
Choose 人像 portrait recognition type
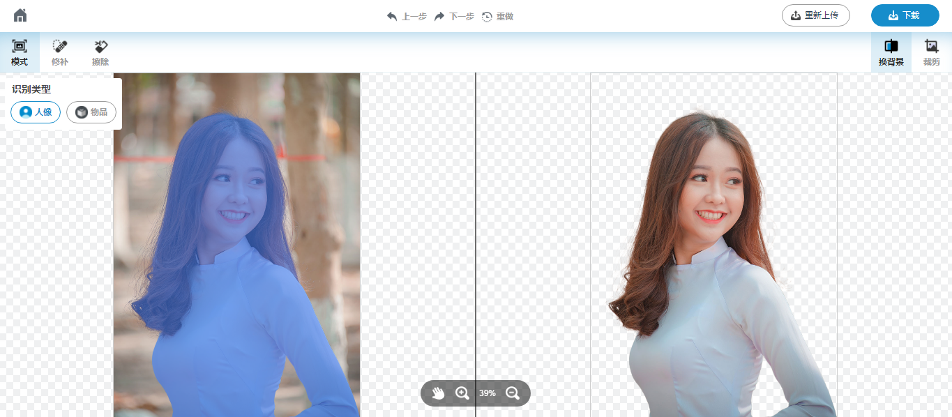click(36, 112)
